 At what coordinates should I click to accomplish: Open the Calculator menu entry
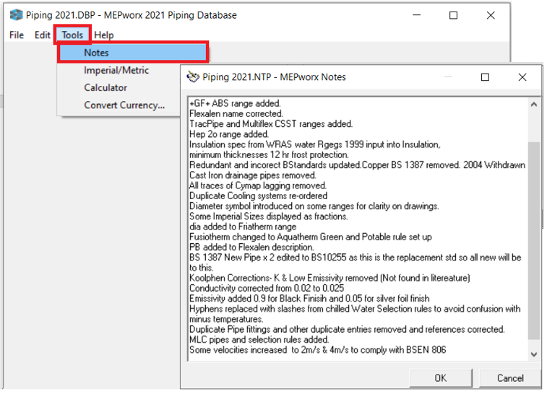coord(105,88)
